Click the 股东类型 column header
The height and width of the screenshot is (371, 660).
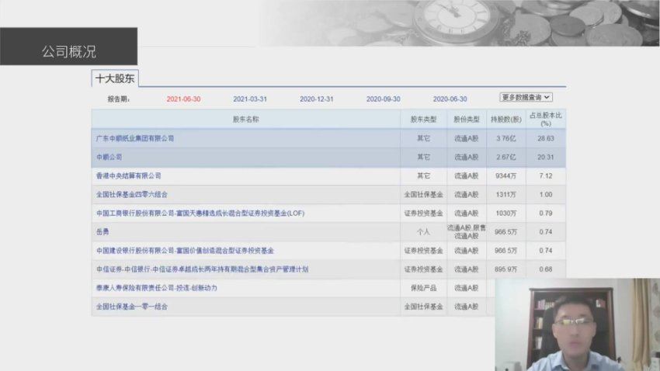423,120
